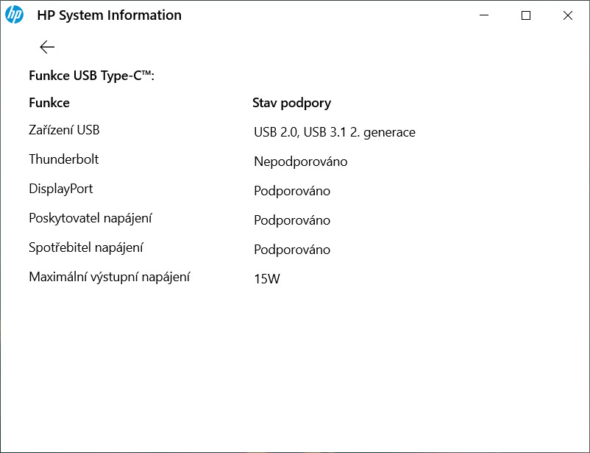The height and width of the screenshot is (453, 590).
Task: Click the Funkce column header
Action: (x=49, y=103)
